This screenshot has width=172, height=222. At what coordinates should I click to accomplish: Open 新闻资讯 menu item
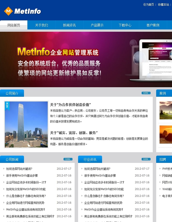[69, 25]
